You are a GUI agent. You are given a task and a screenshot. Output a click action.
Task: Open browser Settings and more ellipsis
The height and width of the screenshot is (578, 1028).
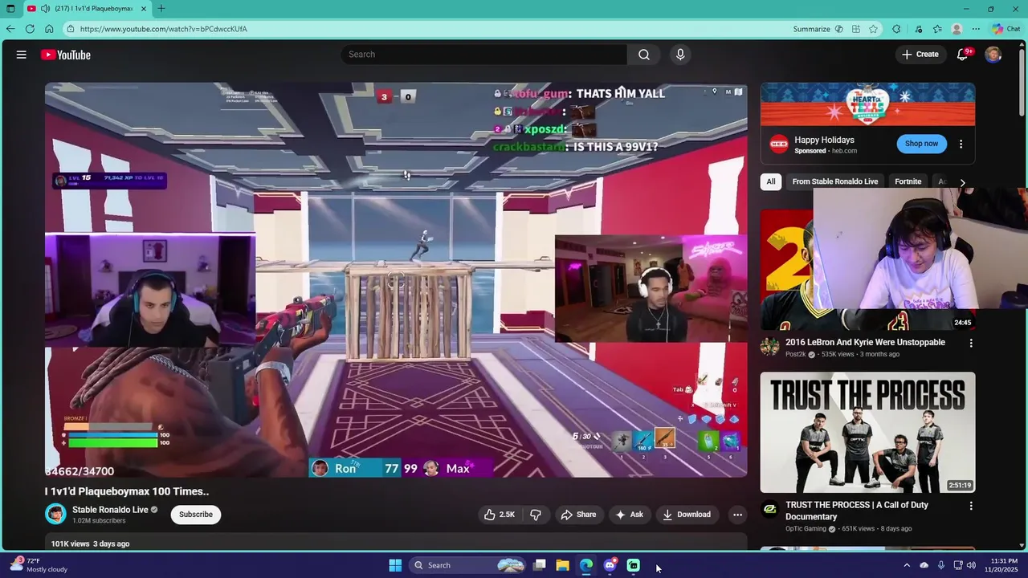coord(976,29)
